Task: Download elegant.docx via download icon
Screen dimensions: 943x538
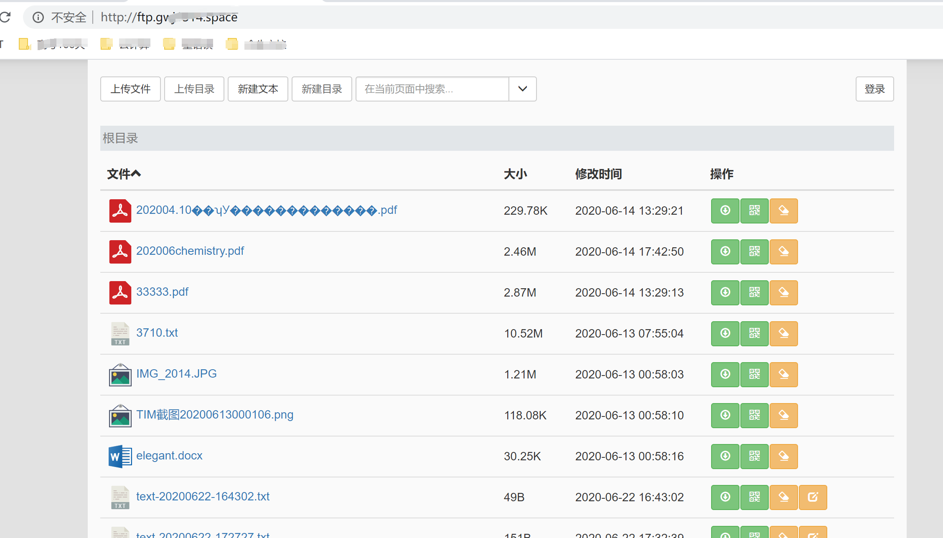Action: 725,456
